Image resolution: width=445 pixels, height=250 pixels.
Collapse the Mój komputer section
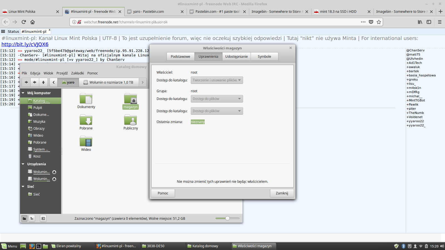[23, 93]
